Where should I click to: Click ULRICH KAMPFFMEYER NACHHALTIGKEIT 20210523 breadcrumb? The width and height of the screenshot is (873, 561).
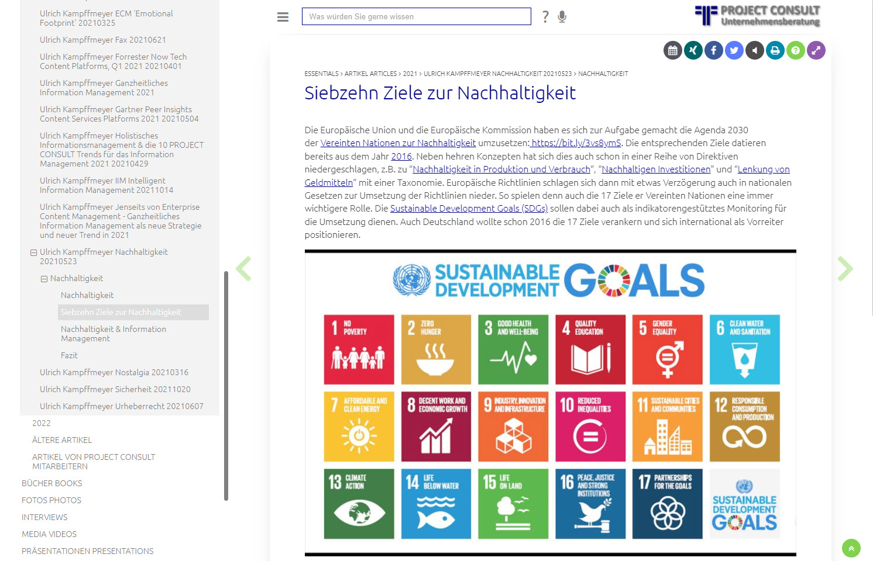(x=497, y=74)
